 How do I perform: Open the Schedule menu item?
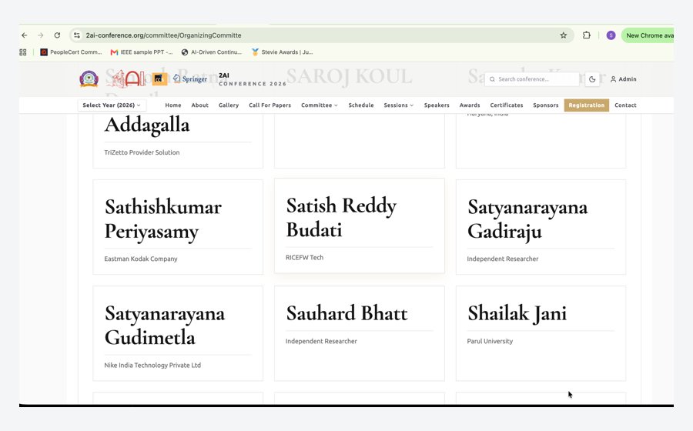click(361, 105)
